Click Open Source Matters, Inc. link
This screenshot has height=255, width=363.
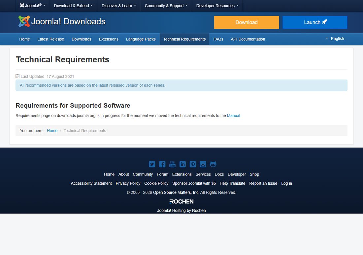pos(176,192)
